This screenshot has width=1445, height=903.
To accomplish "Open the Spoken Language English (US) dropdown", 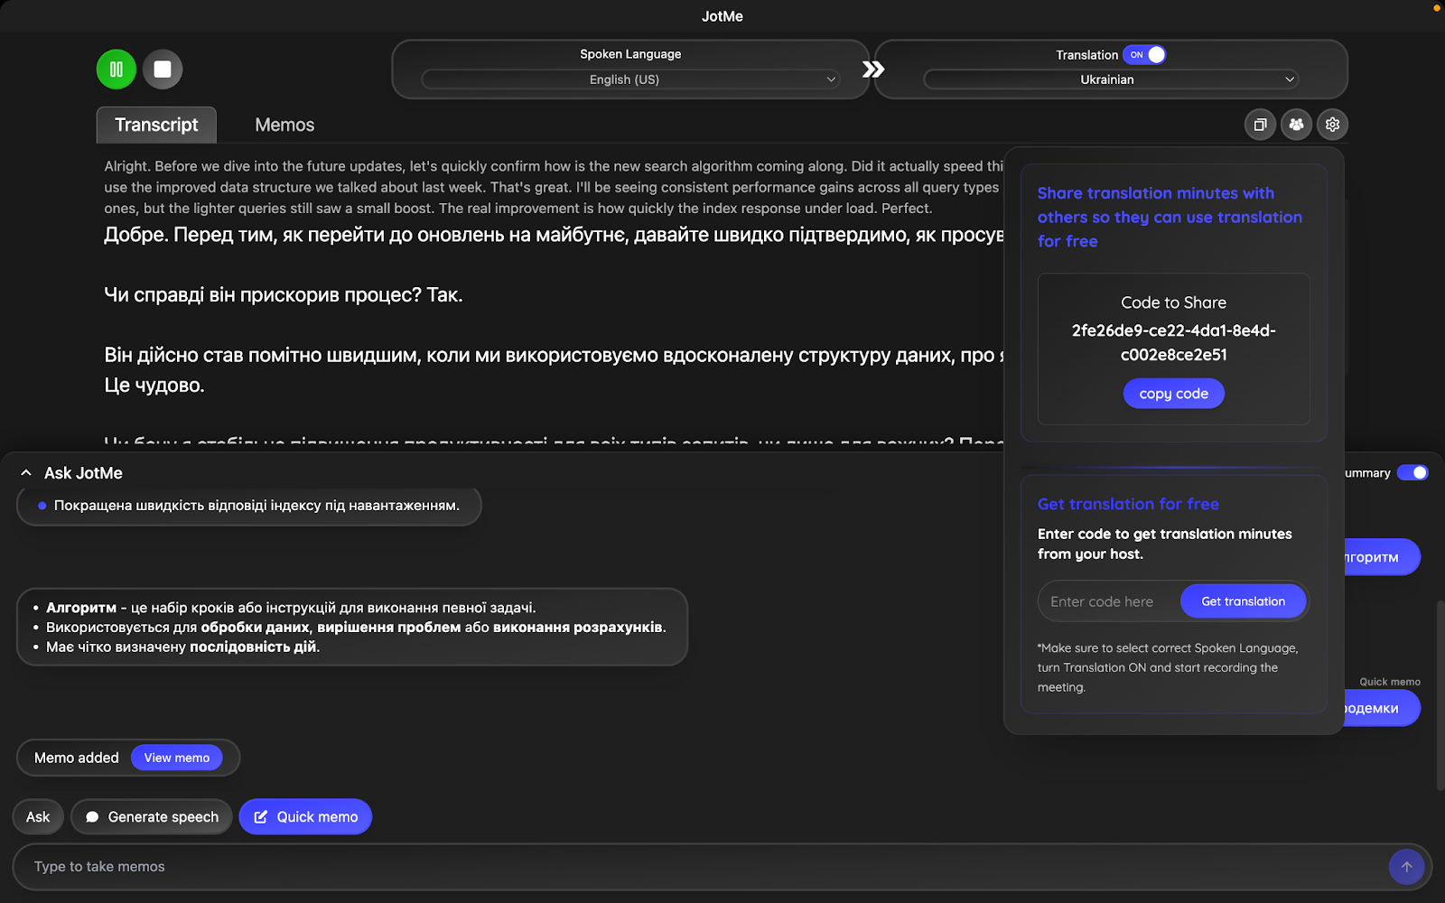I will pyautogui.click(x=630, y=79).
